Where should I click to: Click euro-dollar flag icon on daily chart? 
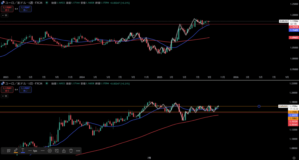tap(3, 83)
